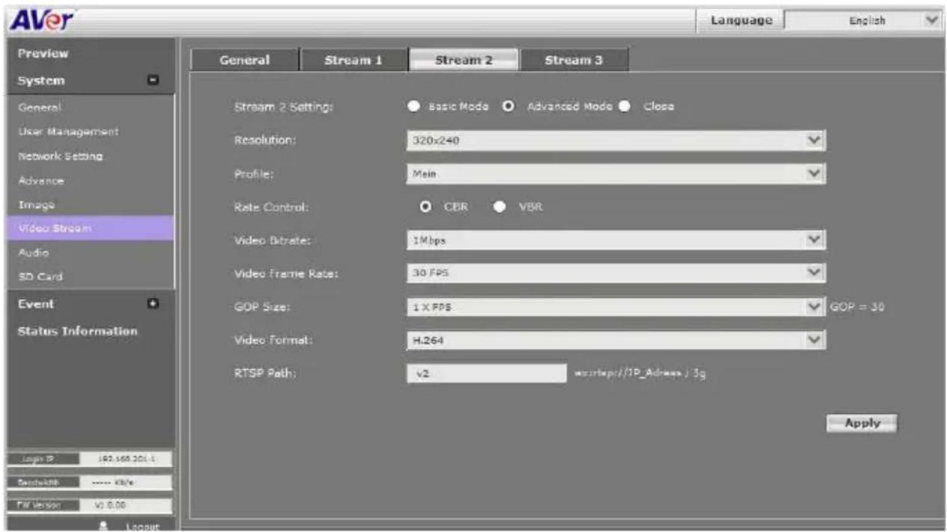The height and width of the screenshot is (532, 947).
Task: Switch to the Stream 2 tab
Action: coord(463,61)
